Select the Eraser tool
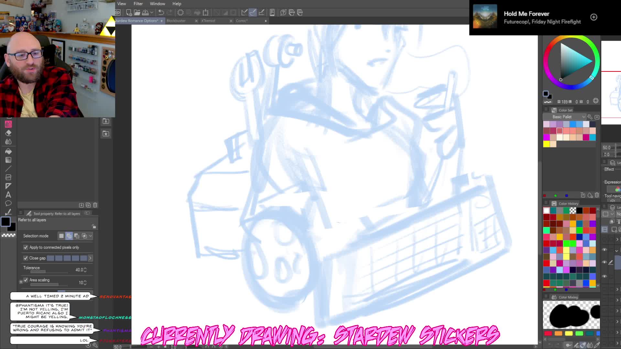This screenshot has height=349, width=621. click(8, 133)
